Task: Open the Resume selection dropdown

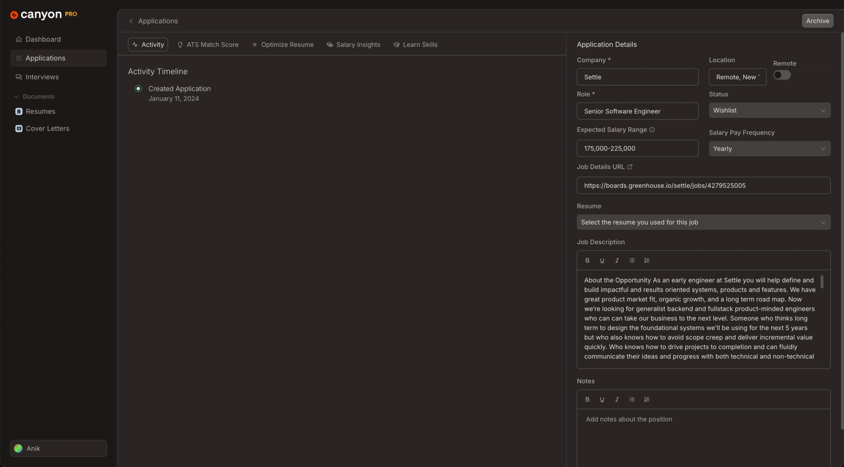Action: pos(703,222)
